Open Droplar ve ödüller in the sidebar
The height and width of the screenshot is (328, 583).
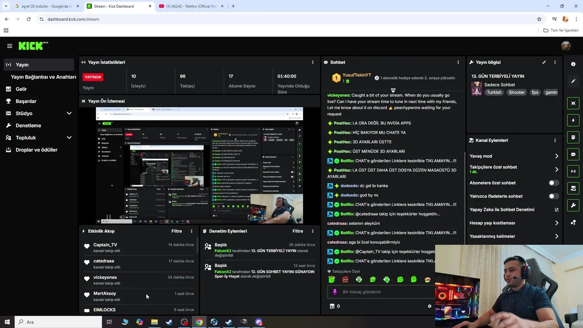tap(38, 150)
